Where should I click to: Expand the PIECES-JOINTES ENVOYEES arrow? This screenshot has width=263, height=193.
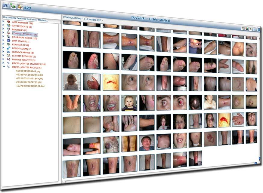3,63
